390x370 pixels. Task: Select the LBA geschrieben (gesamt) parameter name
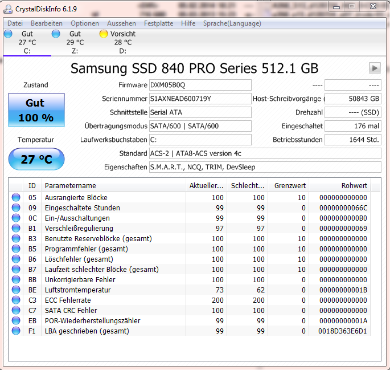pos(87,331)
